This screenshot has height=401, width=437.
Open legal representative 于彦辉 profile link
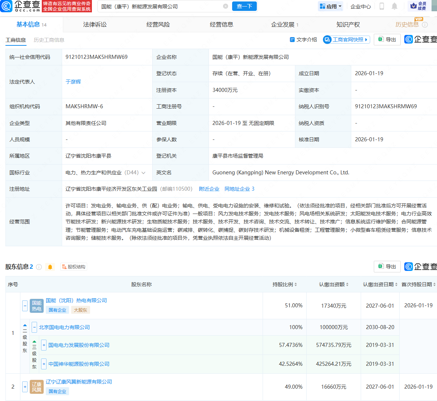tap(73, 82)
